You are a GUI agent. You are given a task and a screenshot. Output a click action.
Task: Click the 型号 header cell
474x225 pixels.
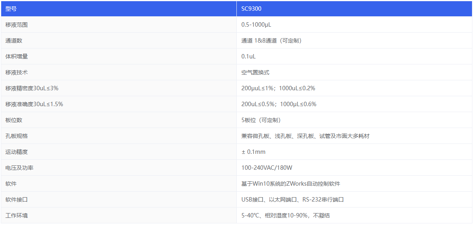coord(11,9)
